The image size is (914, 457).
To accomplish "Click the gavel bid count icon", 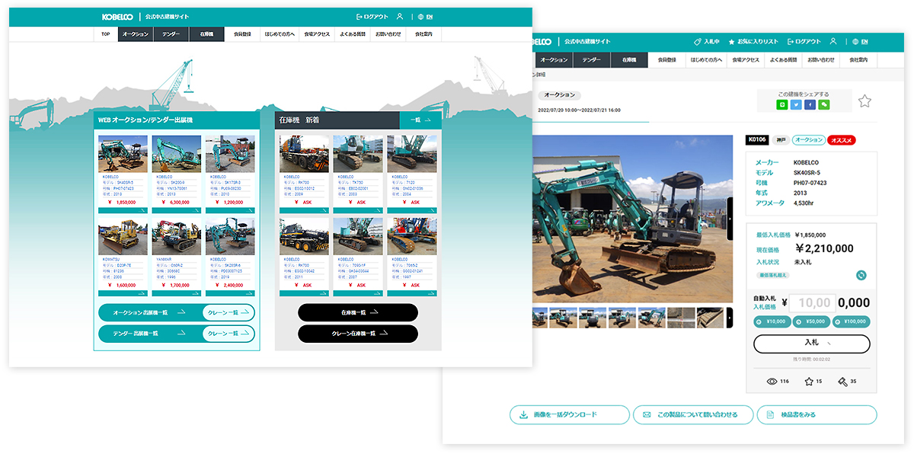I will click(842, 381).
